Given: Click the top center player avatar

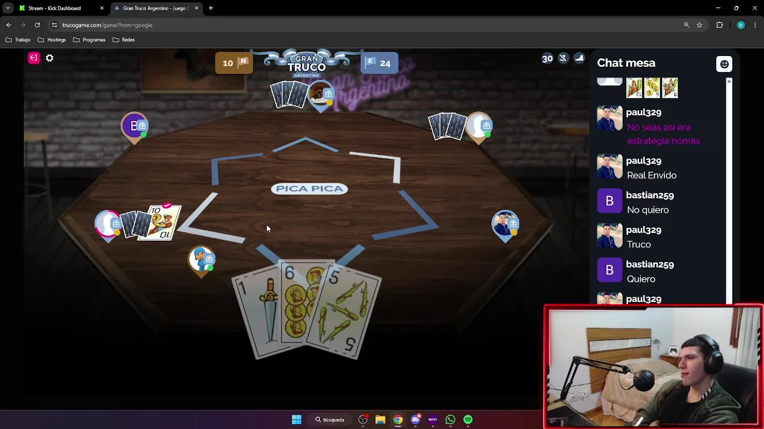Looking at the screenshot, I should [321, 95].
